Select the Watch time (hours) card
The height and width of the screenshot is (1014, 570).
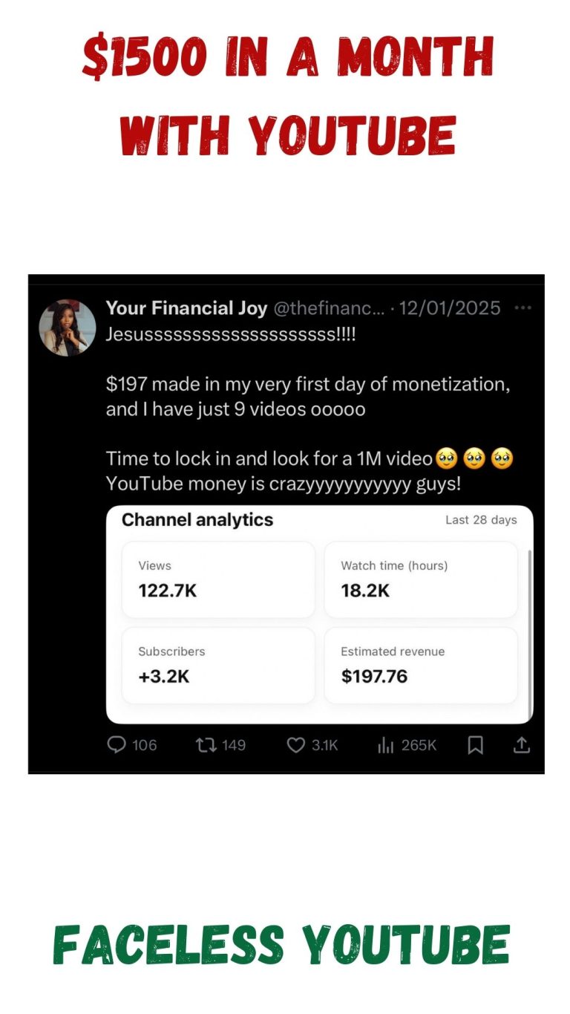click(421, 579)
